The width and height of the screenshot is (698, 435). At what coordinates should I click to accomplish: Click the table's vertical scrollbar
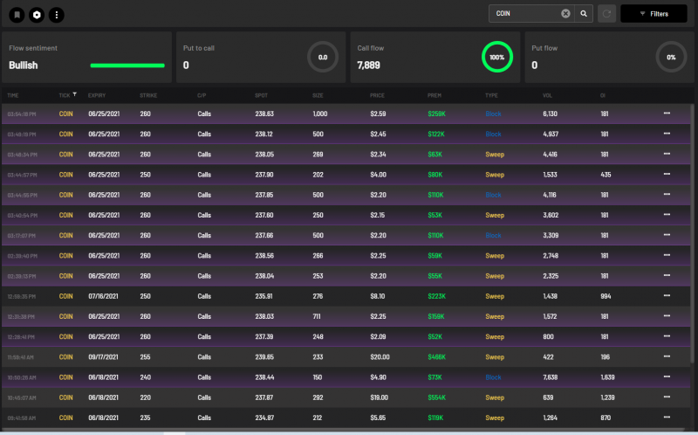click(692, 231)
